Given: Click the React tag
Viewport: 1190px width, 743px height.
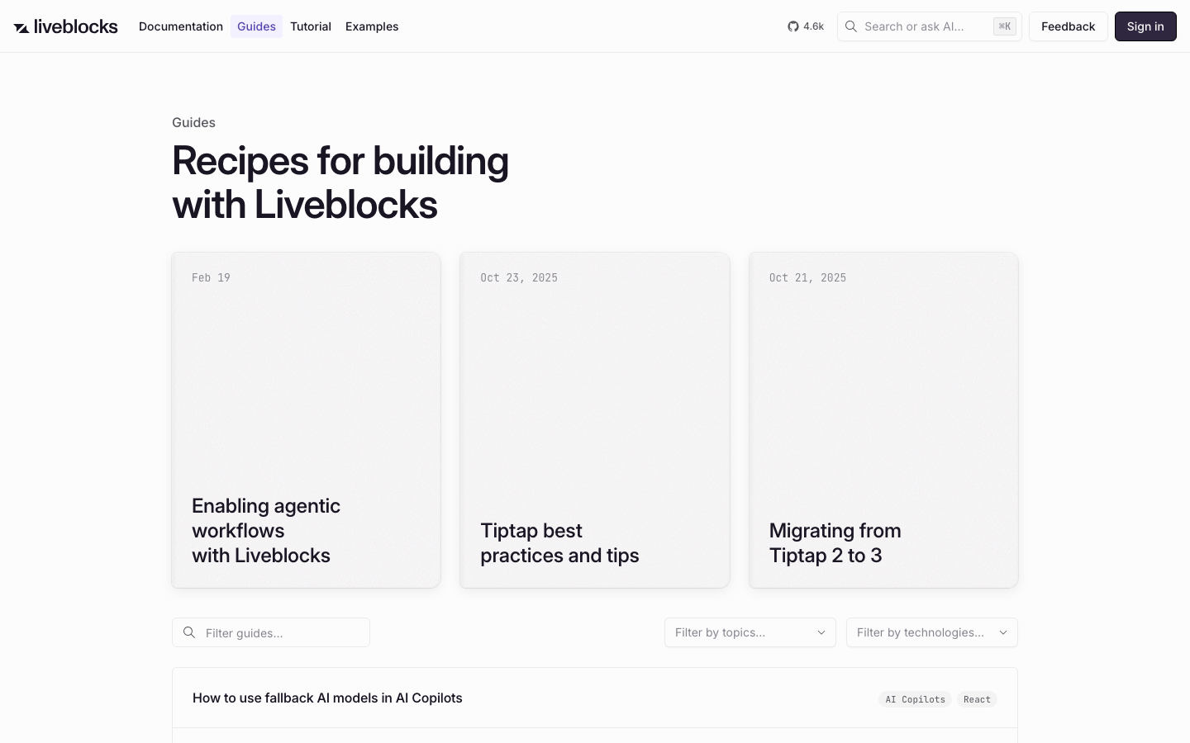Looking at the screenshot, I should coord(977,699).
